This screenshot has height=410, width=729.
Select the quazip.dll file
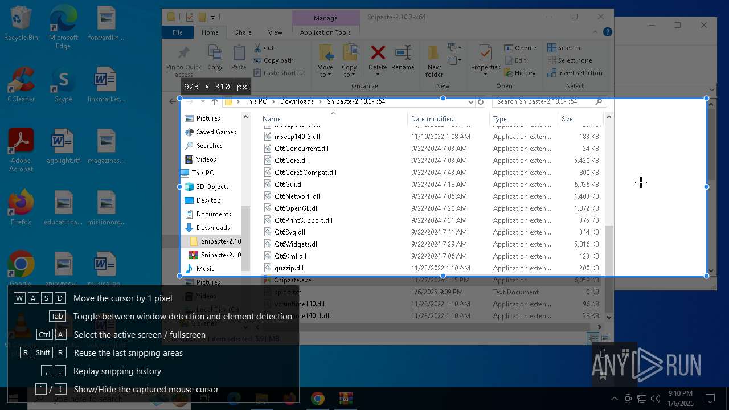[289, 268]
